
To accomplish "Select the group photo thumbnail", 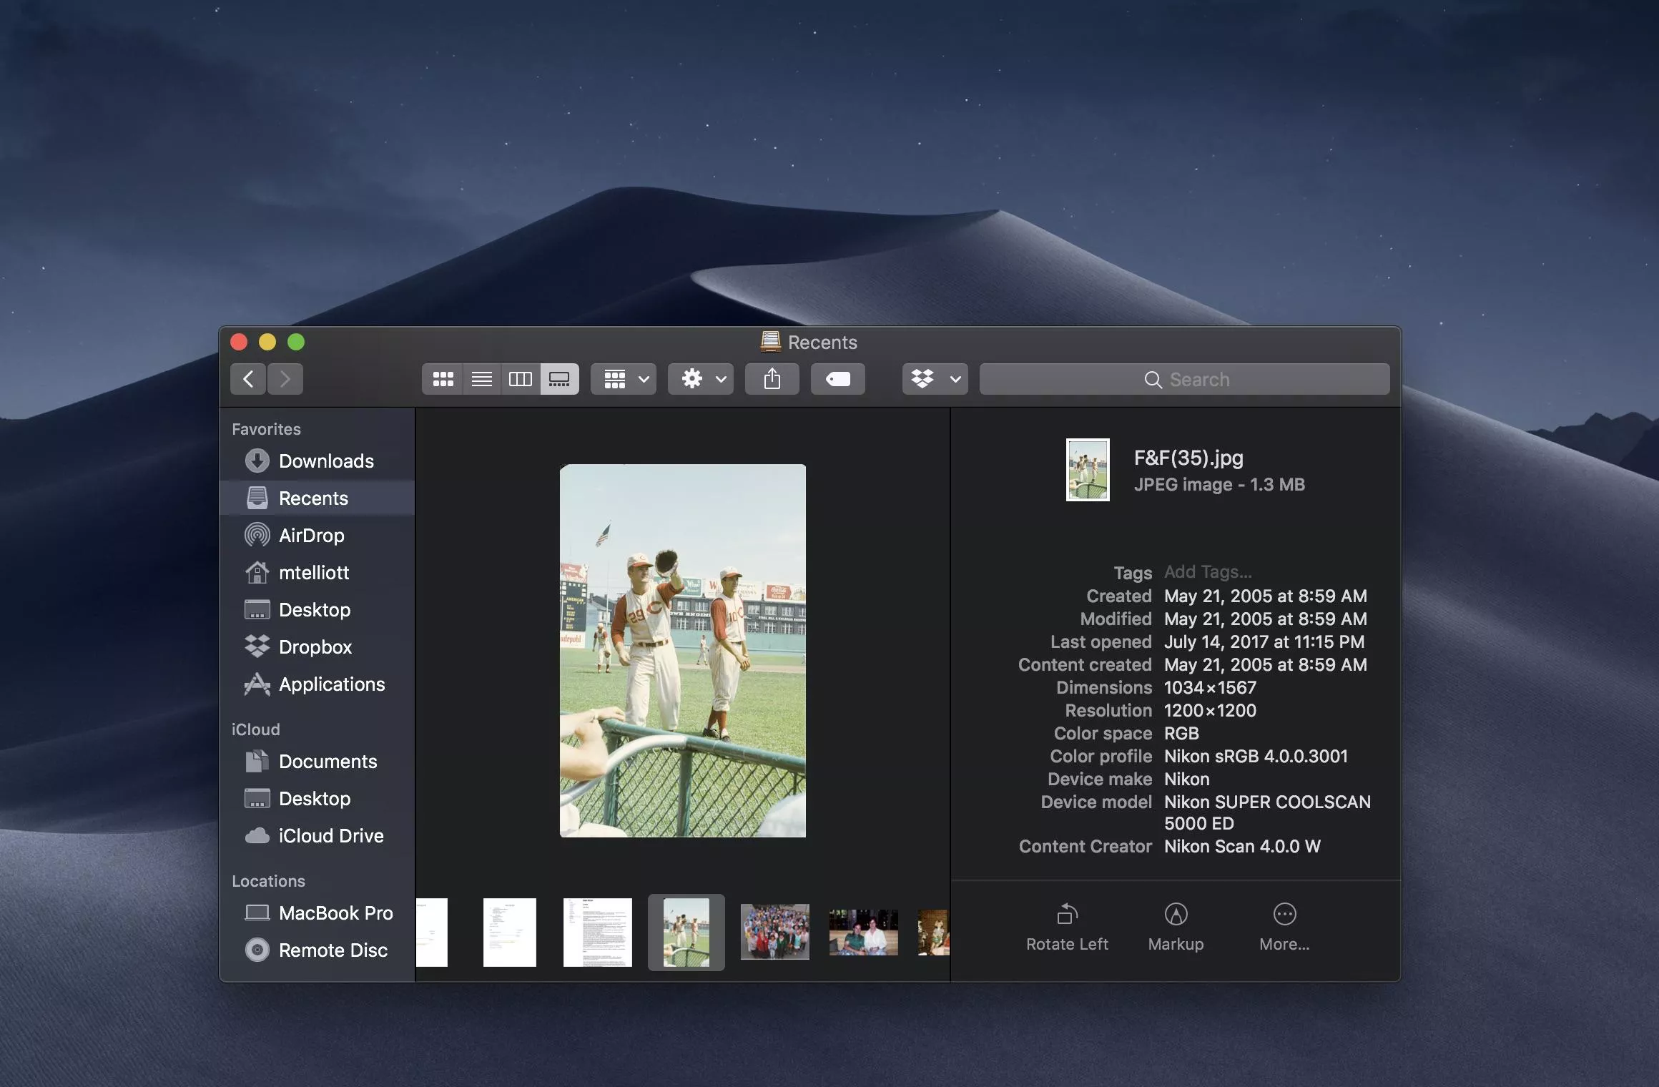I will [x=774, y=932].
